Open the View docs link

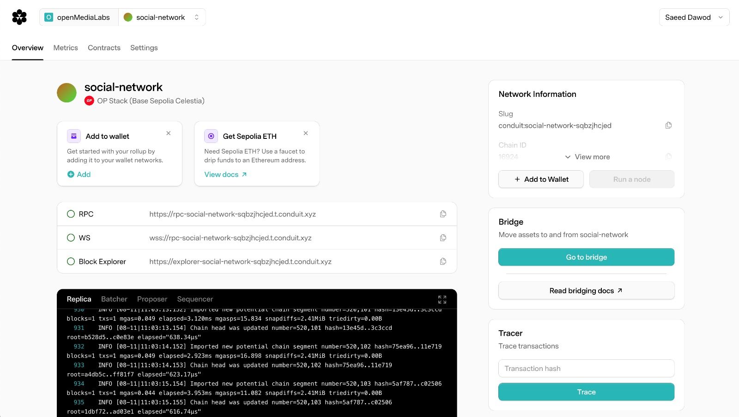[x=226, y=174]
